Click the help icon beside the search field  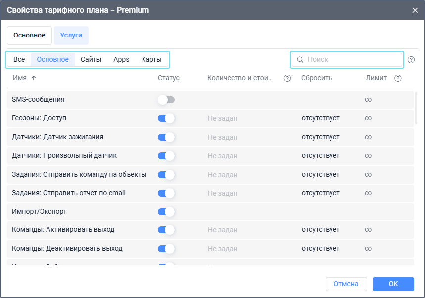pos(411,60)
